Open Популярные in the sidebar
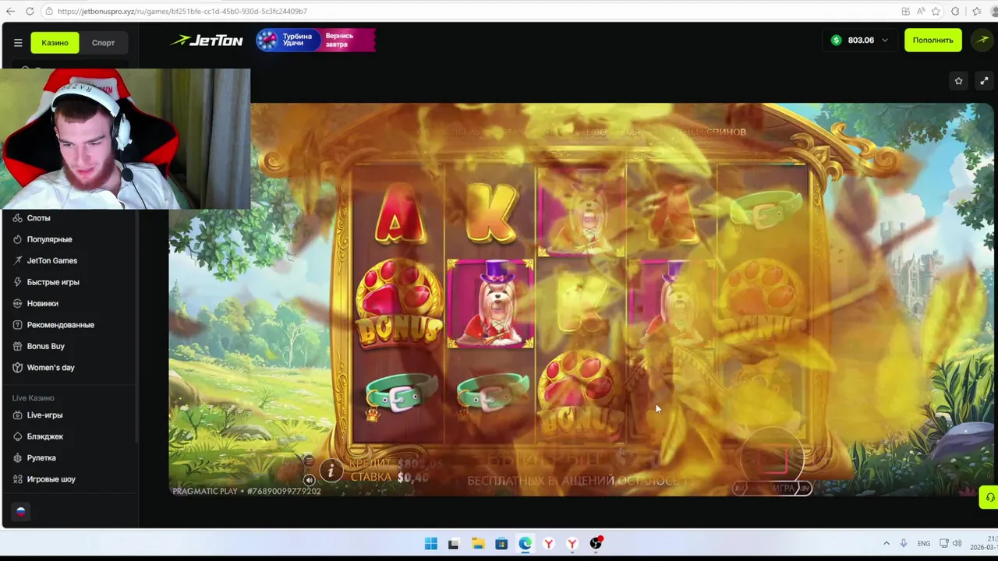The image size is (998, 561). coord(49,239)
